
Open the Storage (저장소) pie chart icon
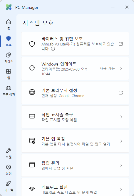[9, 55]
